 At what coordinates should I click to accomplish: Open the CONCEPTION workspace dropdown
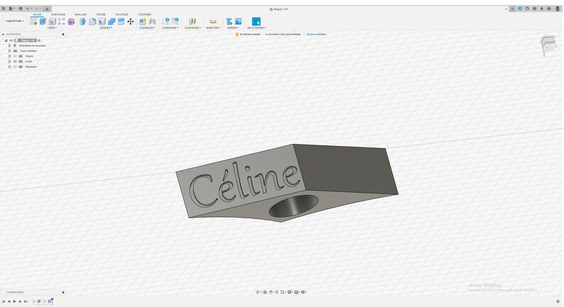(15, 21)
